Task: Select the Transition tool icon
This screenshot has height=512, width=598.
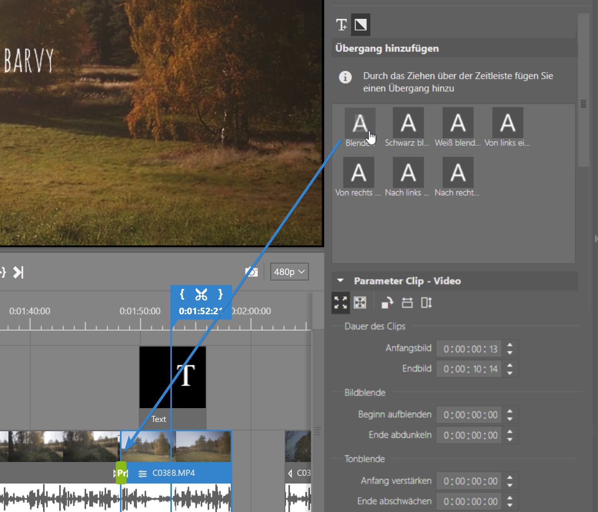Action: pos(361,25)
